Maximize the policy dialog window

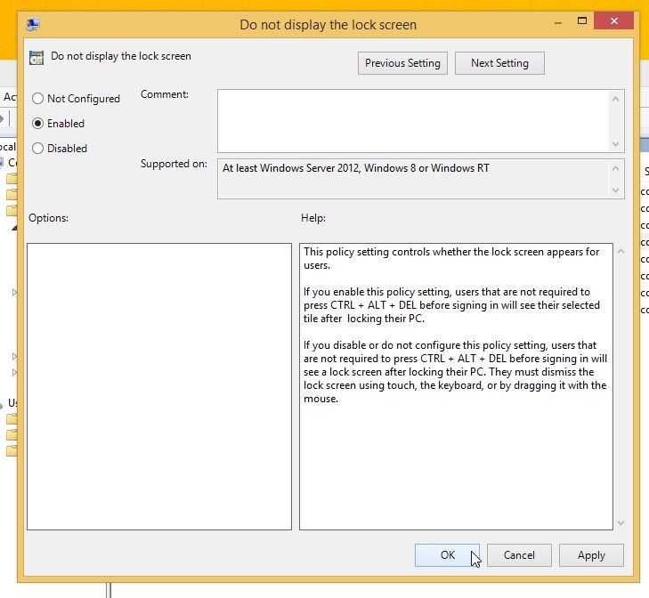point(582,20)
